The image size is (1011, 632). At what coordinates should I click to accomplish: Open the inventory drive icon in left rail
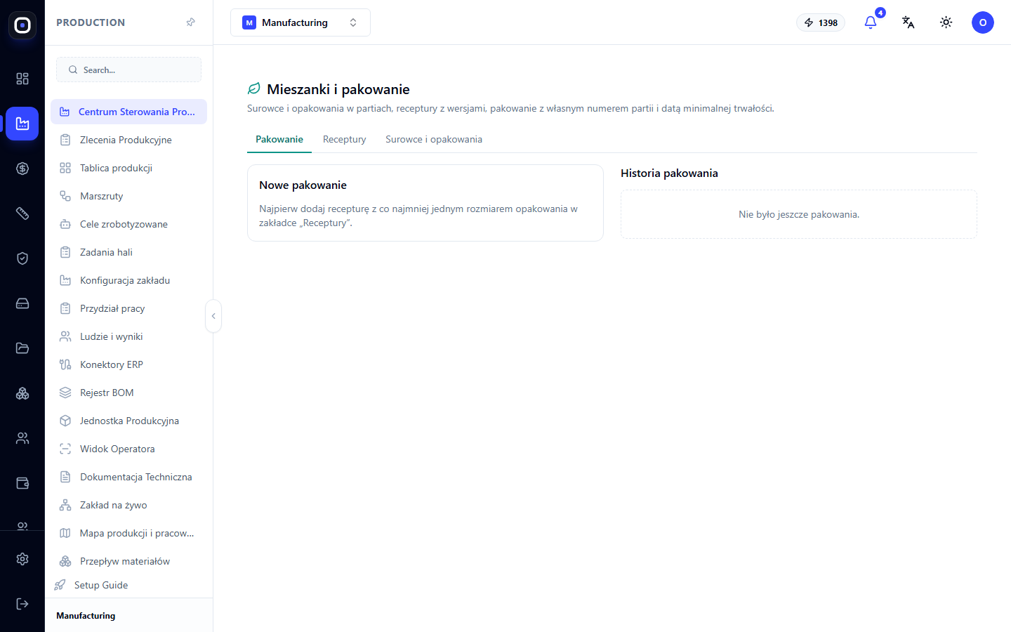(x=22, y=303)
